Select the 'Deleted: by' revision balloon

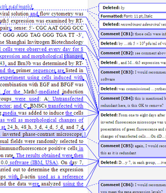(x=133, y=8)
